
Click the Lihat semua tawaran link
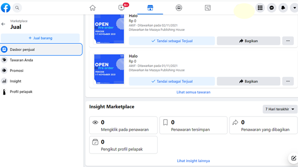(193, 92)
